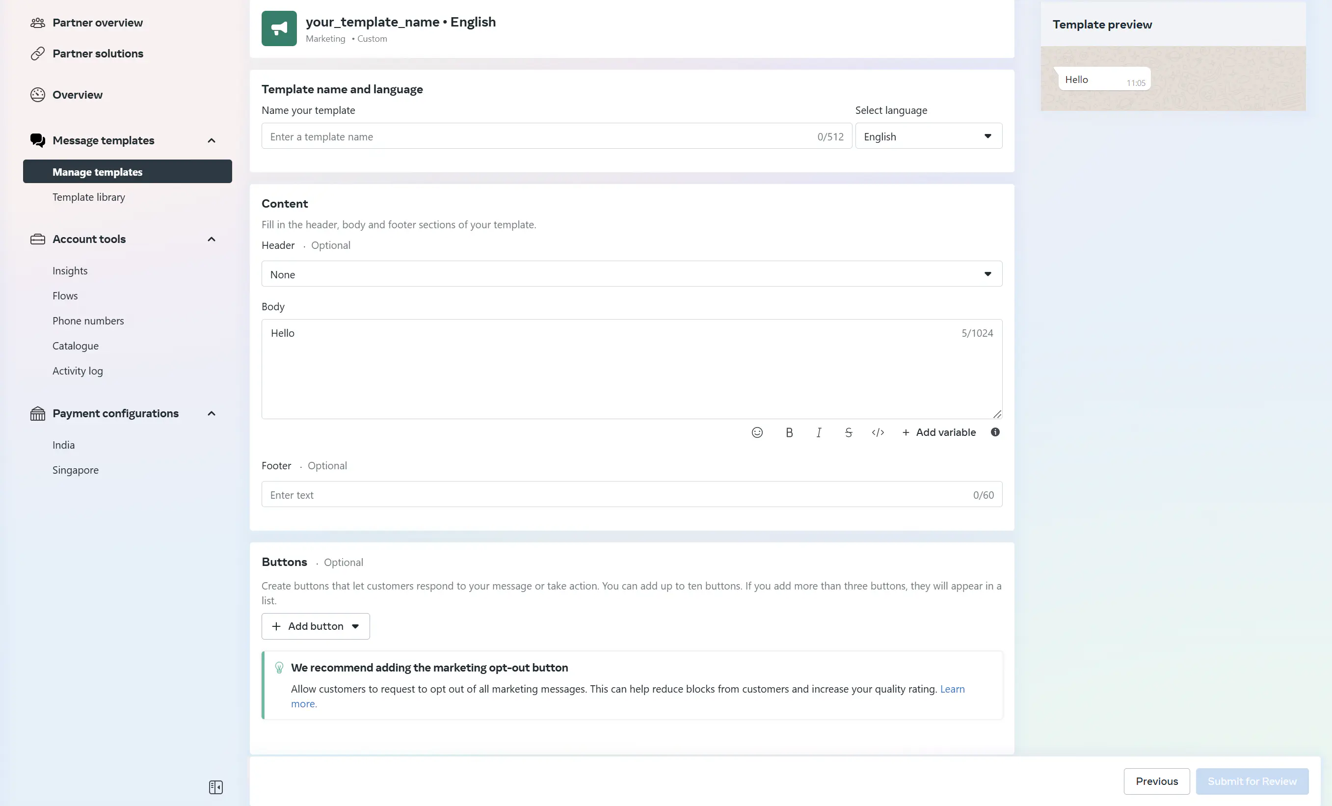1332x806 pixels.
Task: Click the Payment configurations bank icon
Action: [x=37, y=413]
